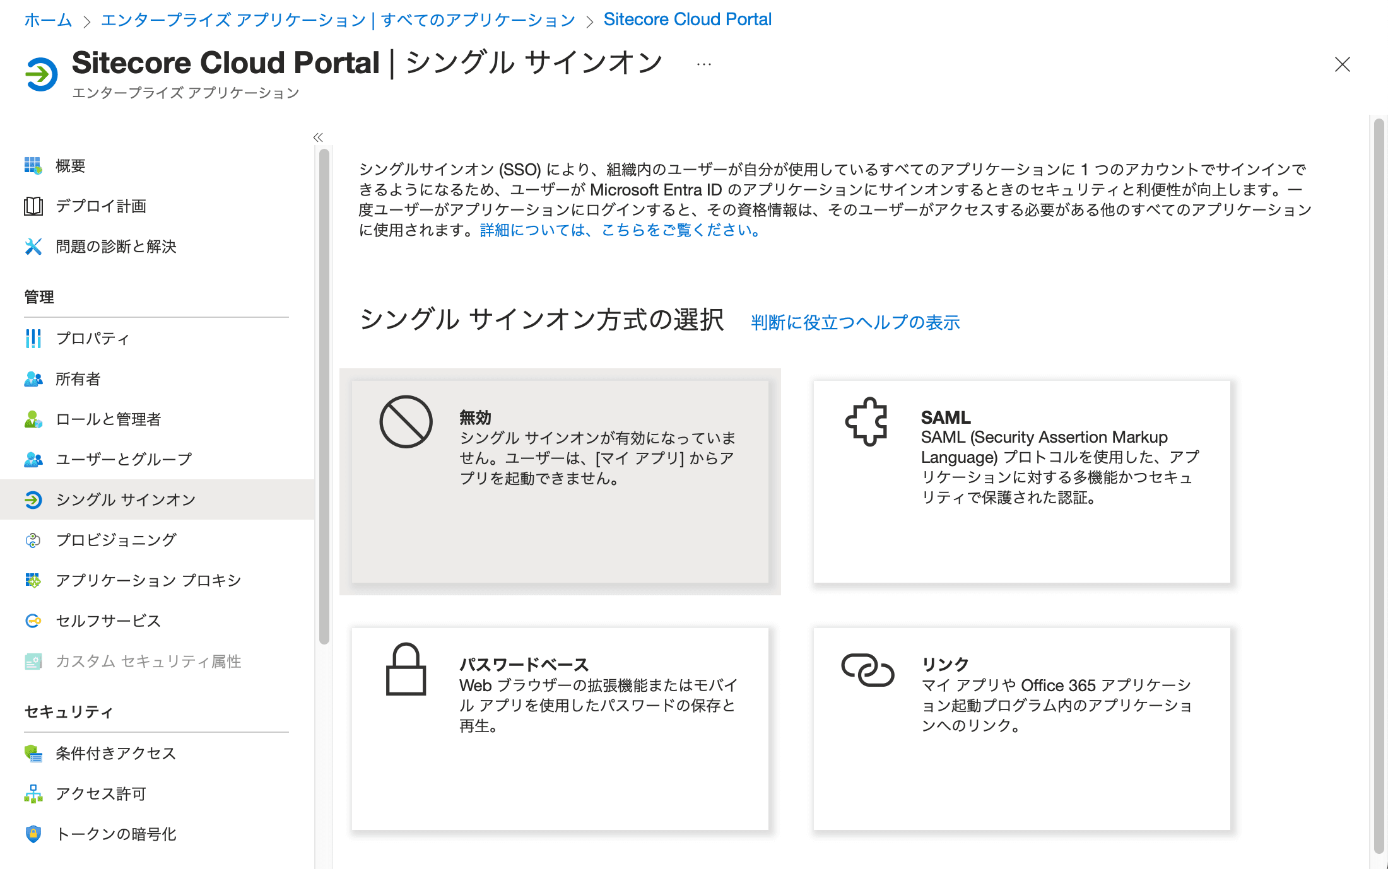Open the ellipsis more options menu
The height and width of the screenshot is (869, 1388).
(x=704, y=64)
